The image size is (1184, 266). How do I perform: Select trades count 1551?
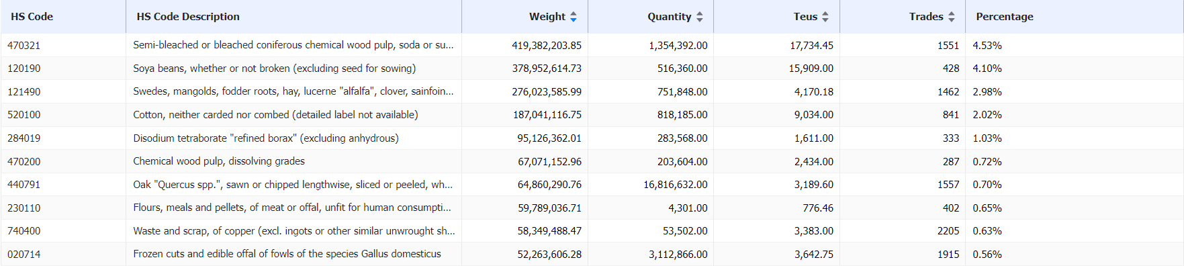click(948, 46)
